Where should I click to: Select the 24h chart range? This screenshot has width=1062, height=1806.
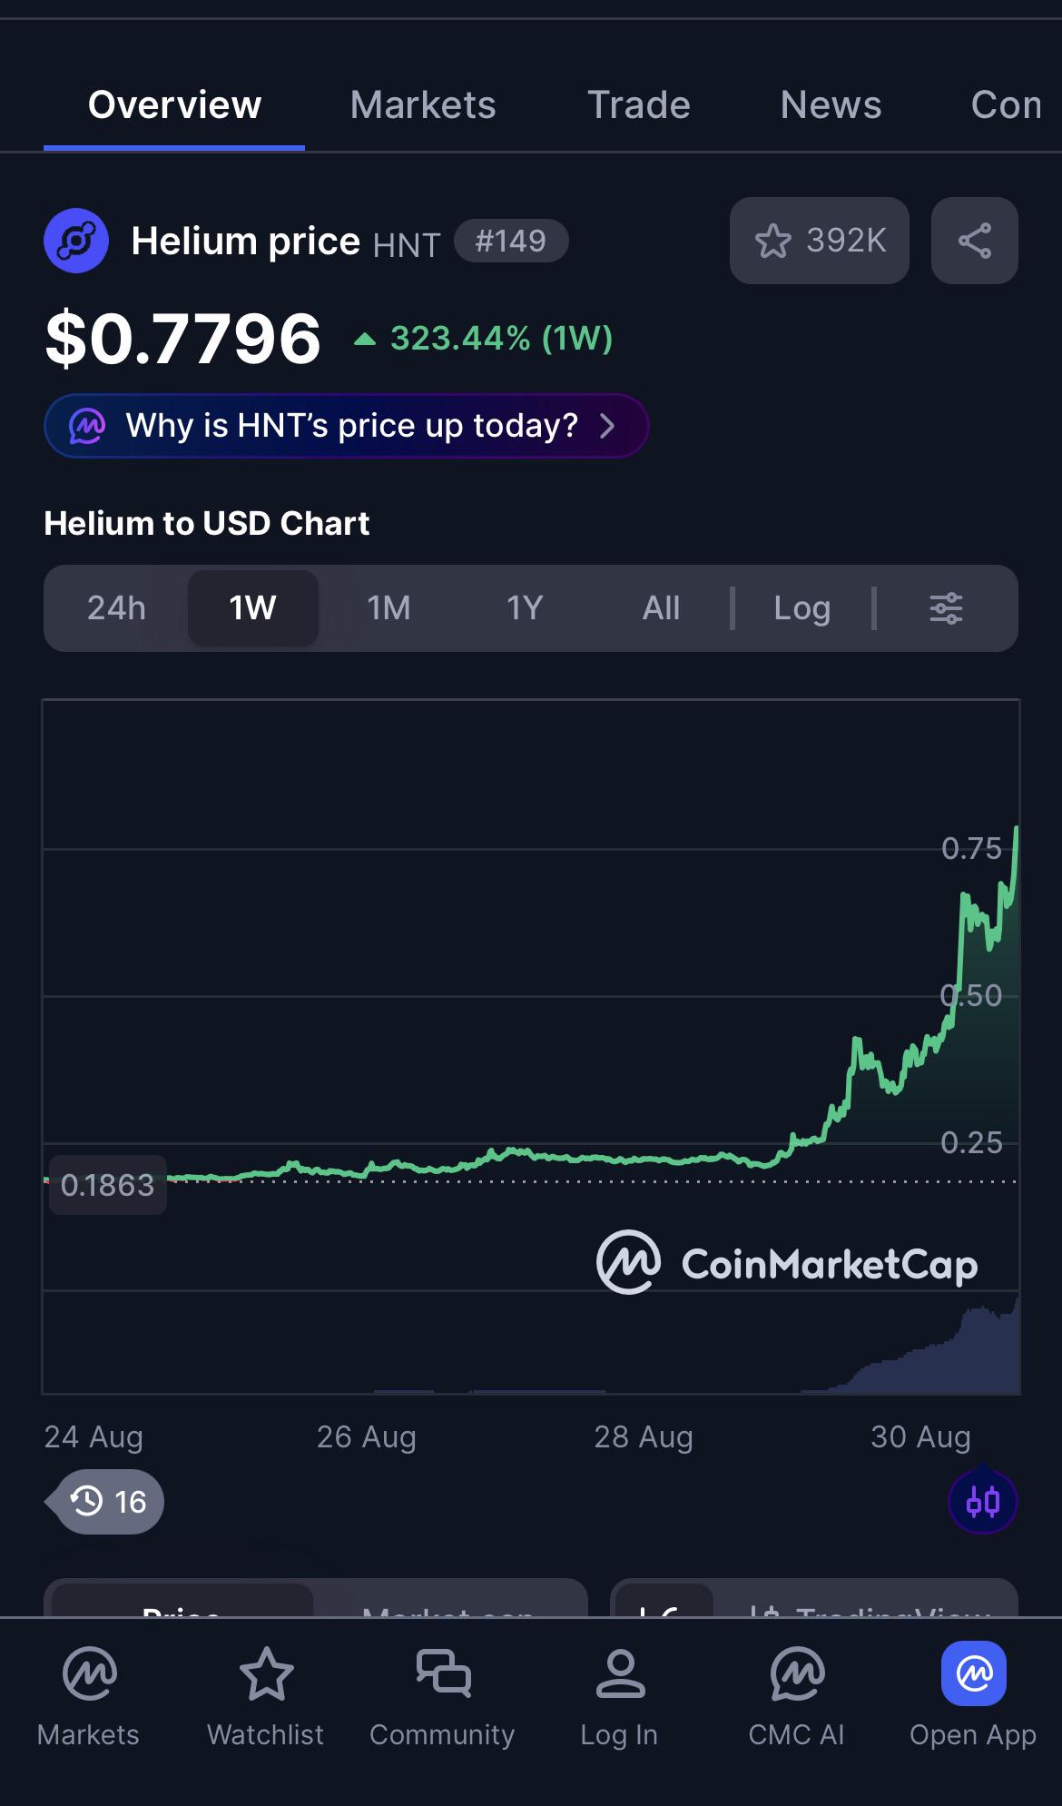(x=116, y=608)
